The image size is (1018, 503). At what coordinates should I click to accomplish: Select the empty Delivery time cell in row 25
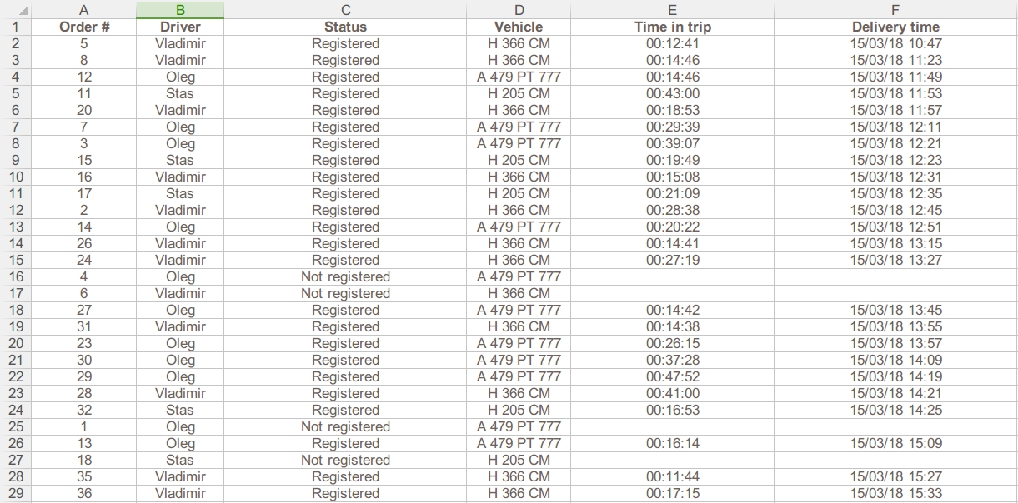[x=895, y=426]
